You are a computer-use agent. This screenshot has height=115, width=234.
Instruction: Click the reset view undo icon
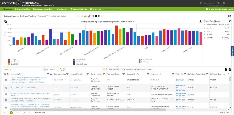coord(92,16)
